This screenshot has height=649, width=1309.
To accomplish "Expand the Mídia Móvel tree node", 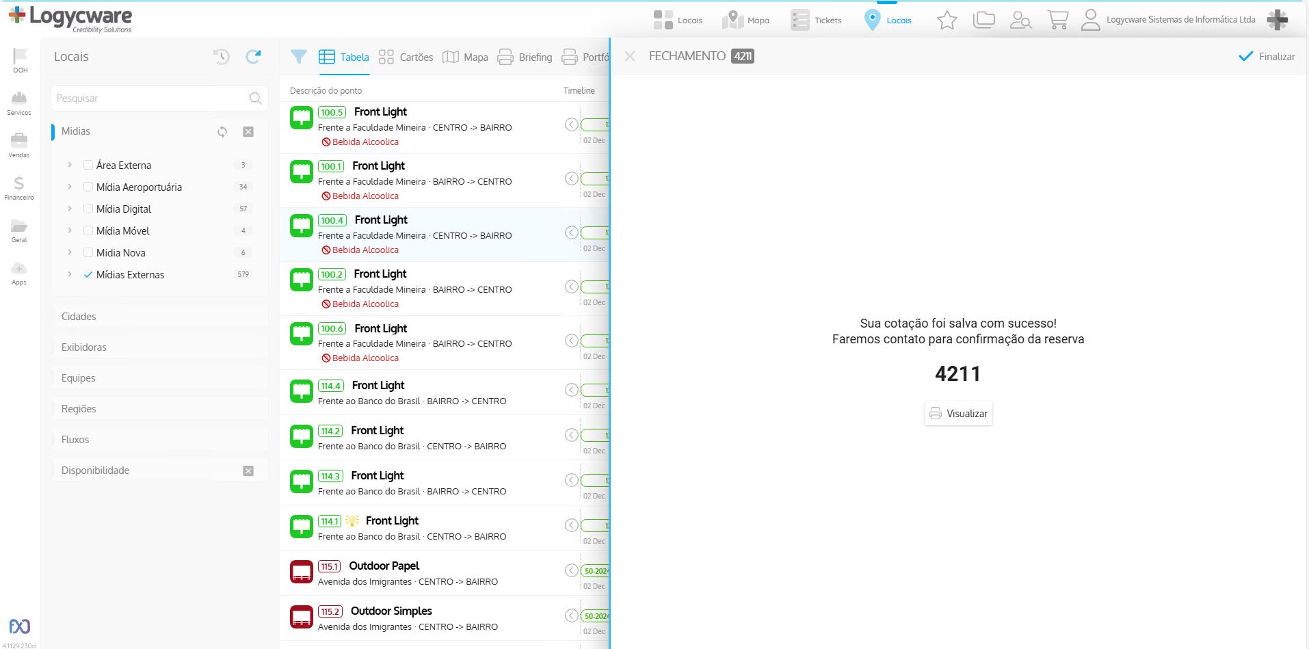I will (x=70, y=230).
